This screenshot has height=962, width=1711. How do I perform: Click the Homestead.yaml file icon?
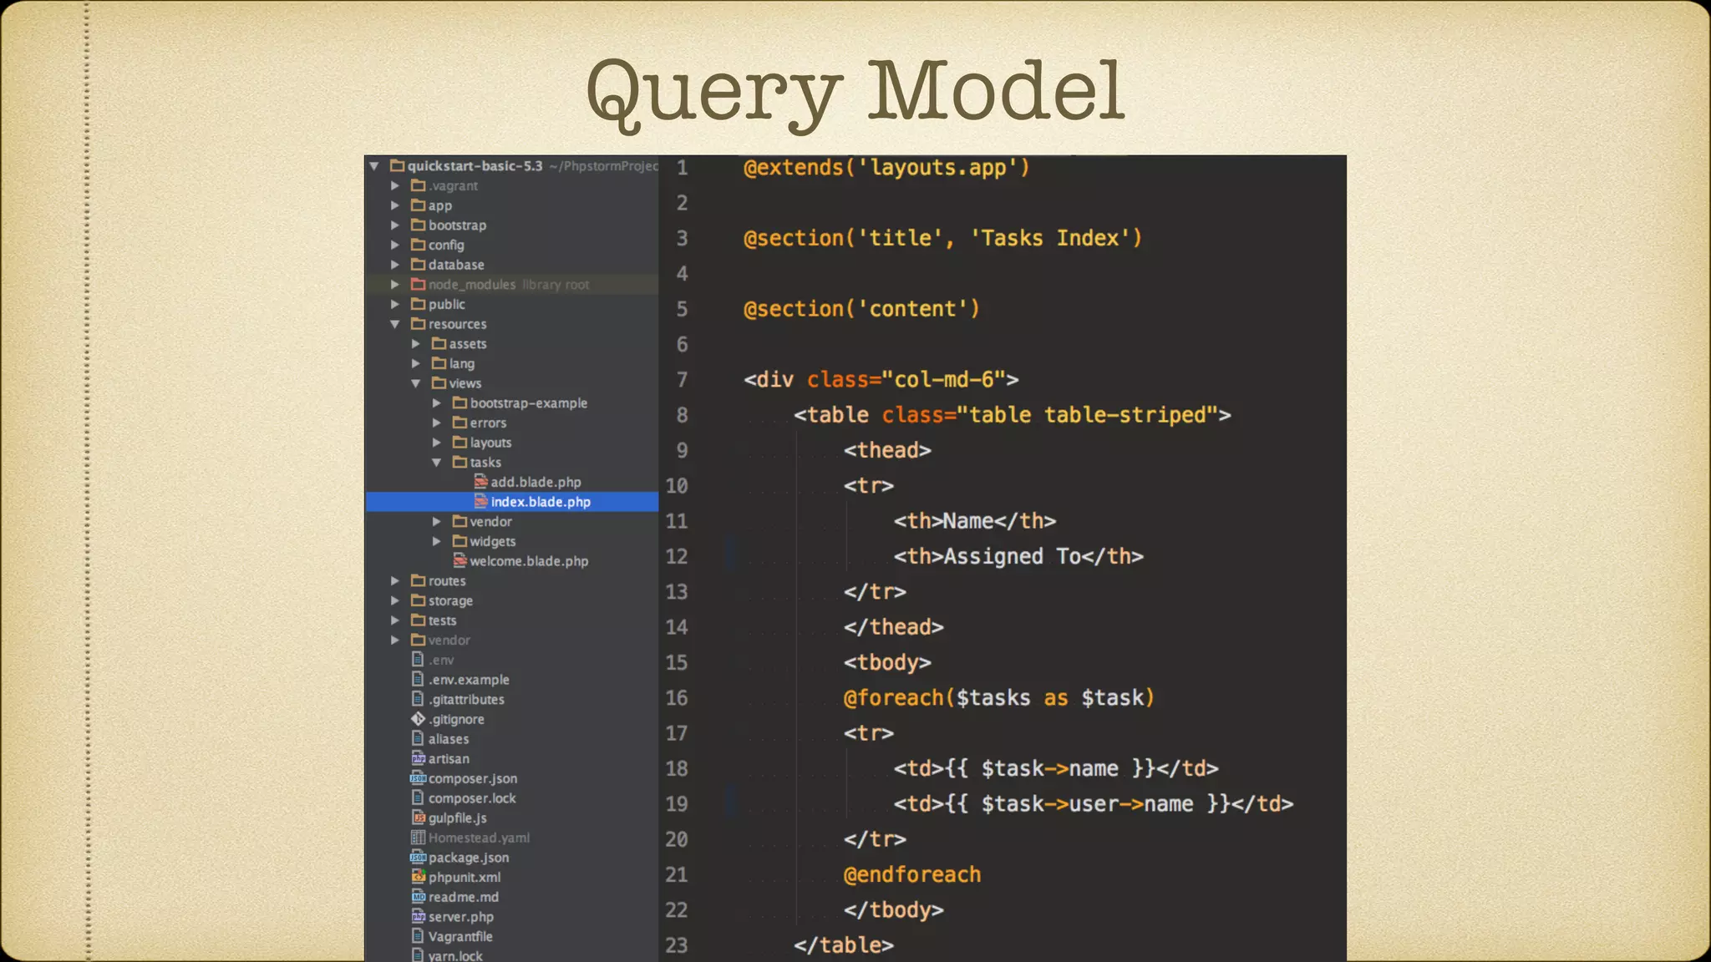419,838
